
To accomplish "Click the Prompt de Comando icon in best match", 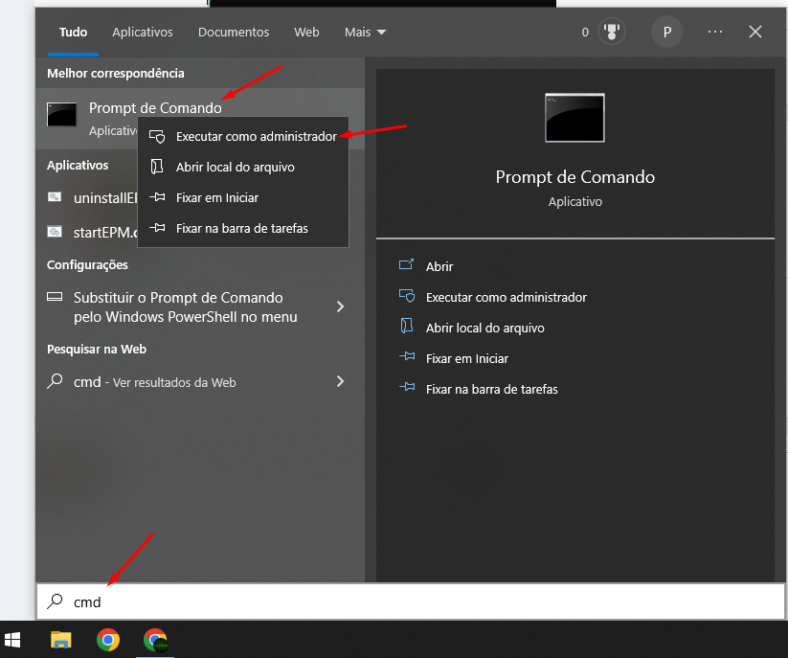I will click(62, 115).
